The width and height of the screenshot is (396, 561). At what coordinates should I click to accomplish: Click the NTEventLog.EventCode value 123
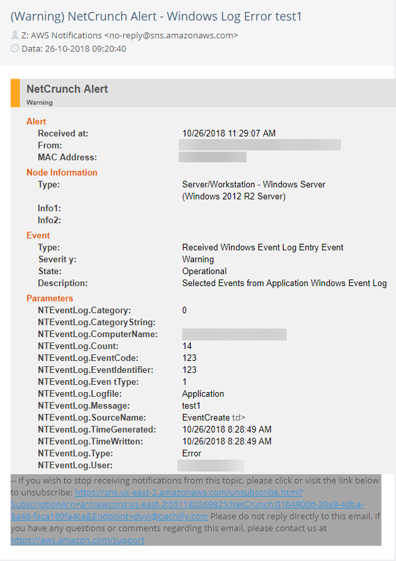click(189, 358)
